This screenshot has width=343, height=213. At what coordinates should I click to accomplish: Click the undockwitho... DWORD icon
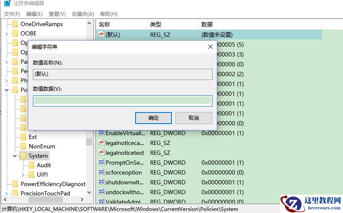101,192
